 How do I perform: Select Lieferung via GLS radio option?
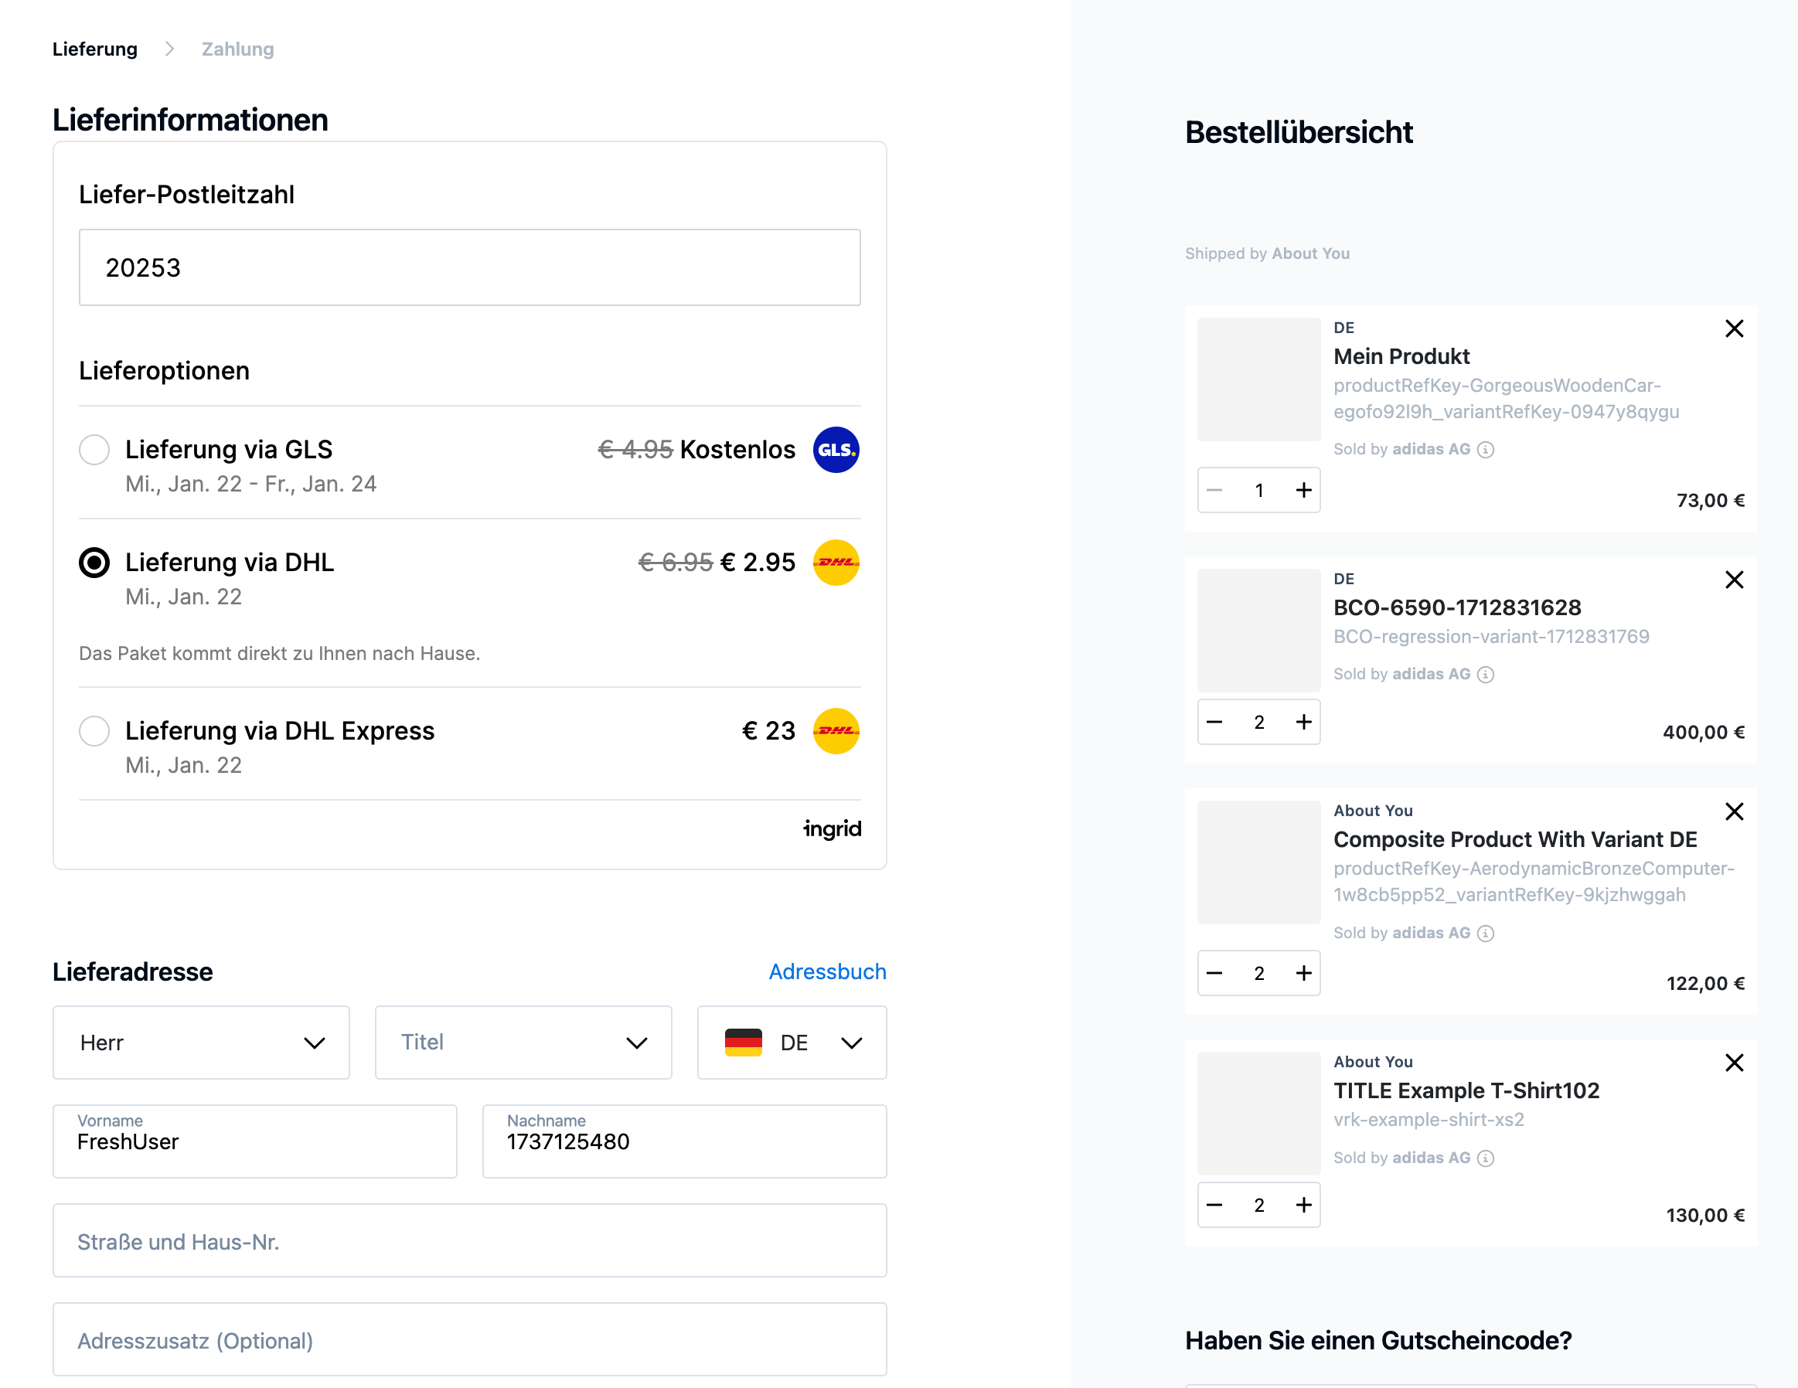94,450
